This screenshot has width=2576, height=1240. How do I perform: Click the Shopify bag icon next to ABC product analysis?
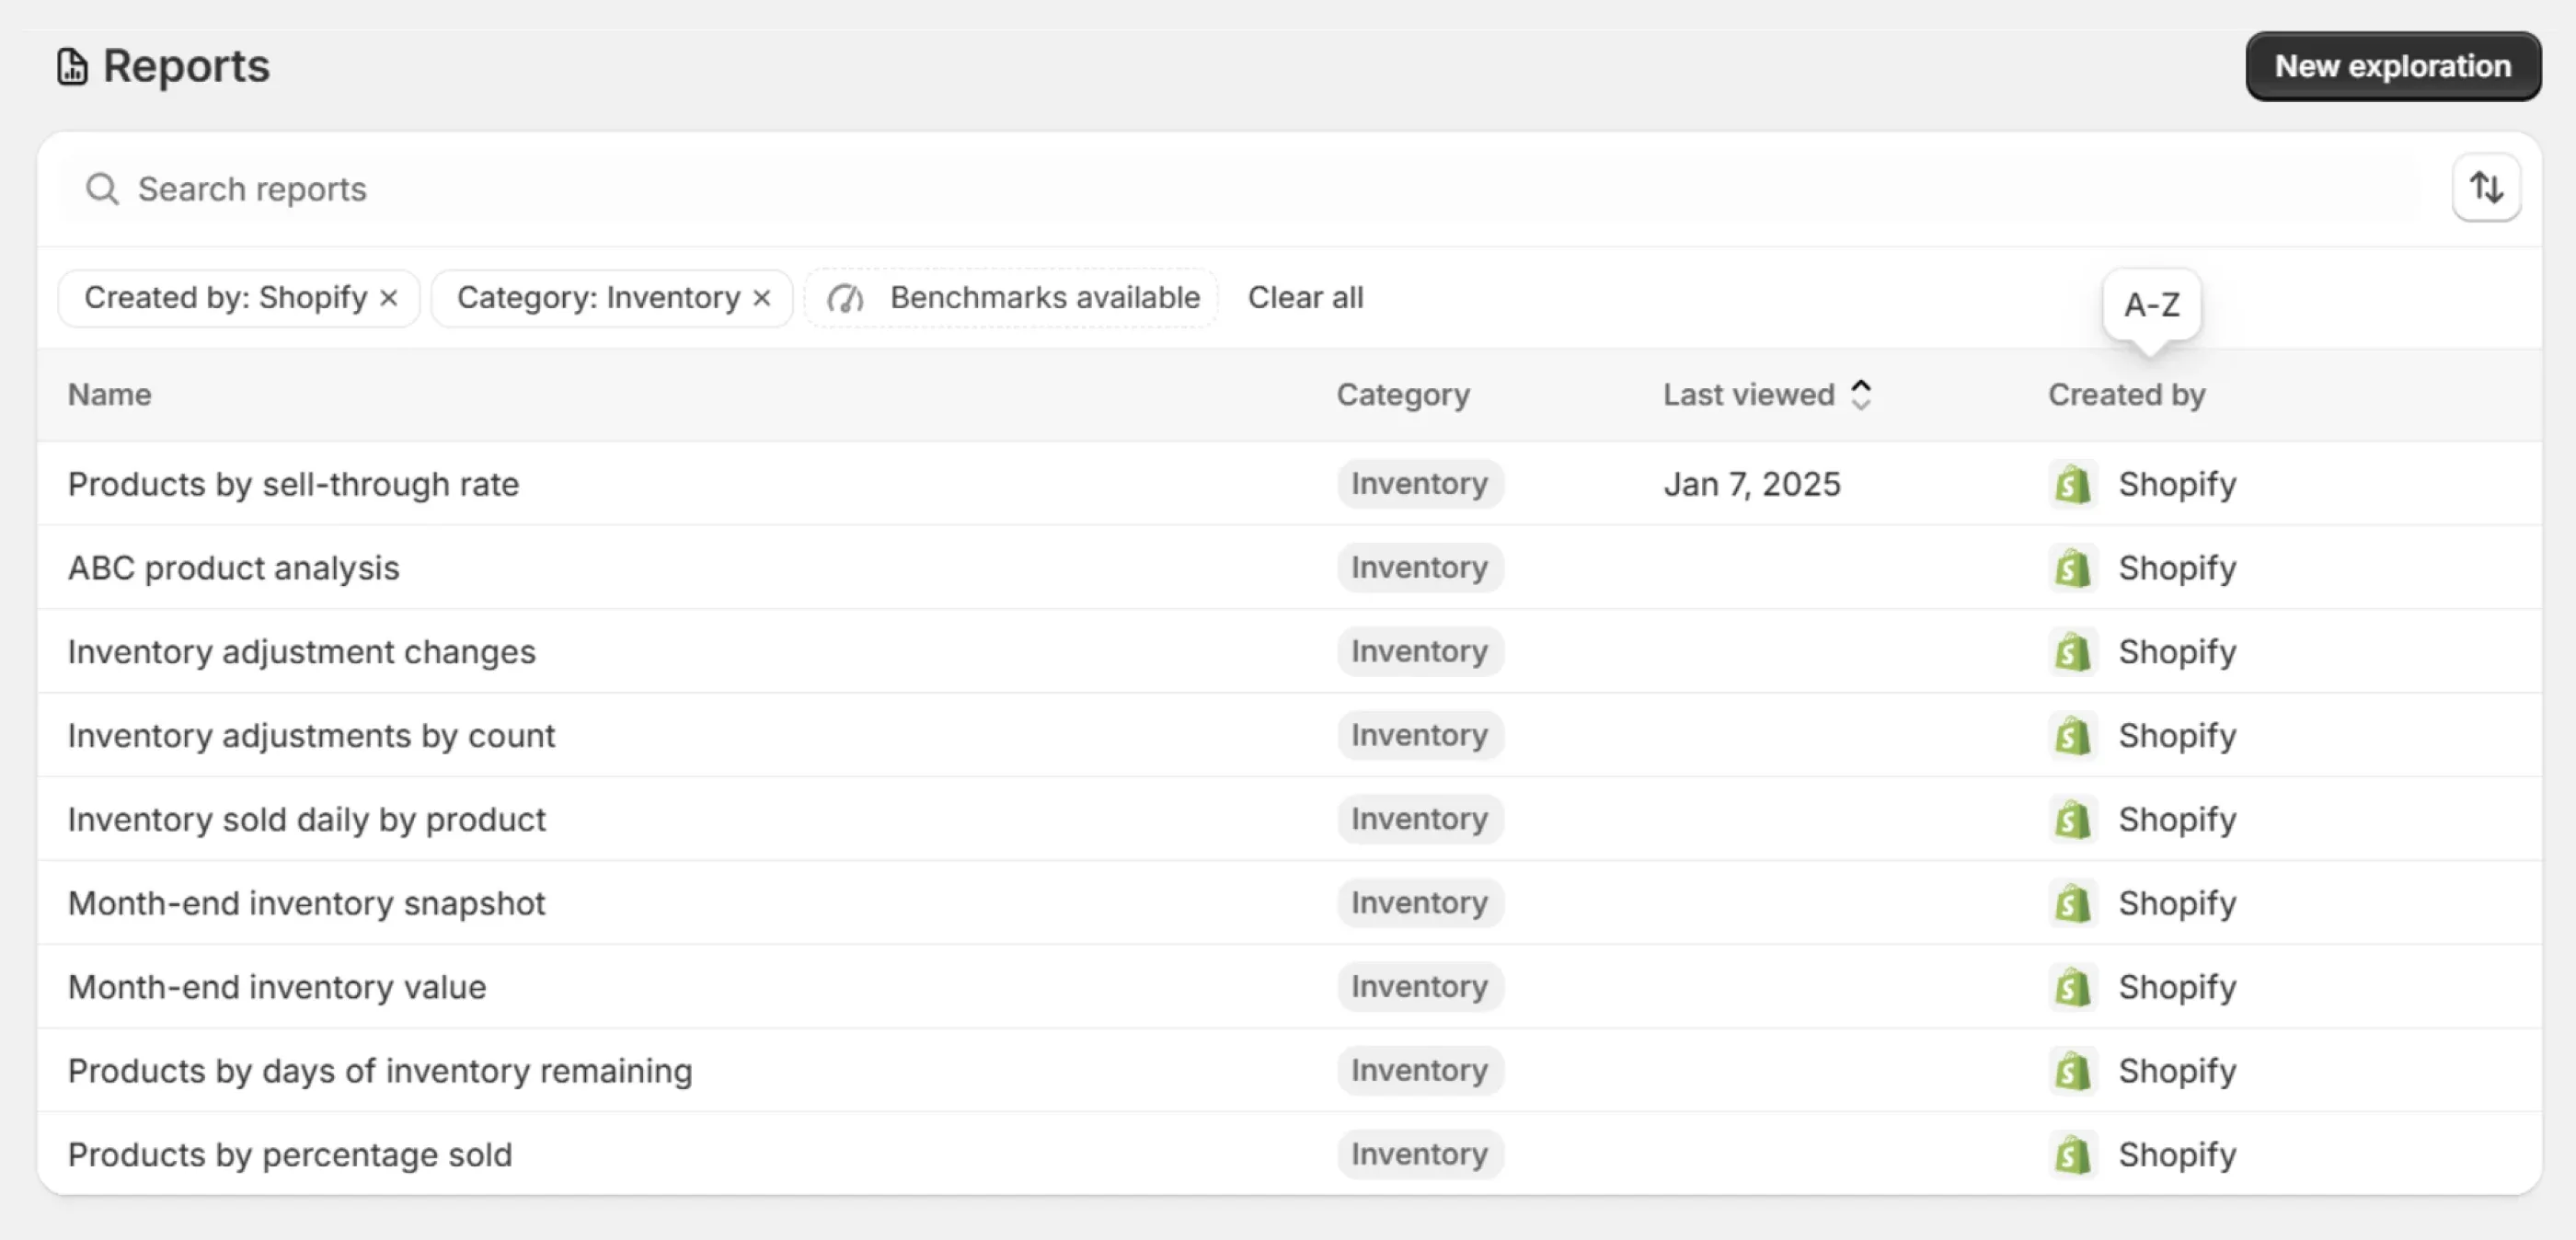click(2072, 568)
